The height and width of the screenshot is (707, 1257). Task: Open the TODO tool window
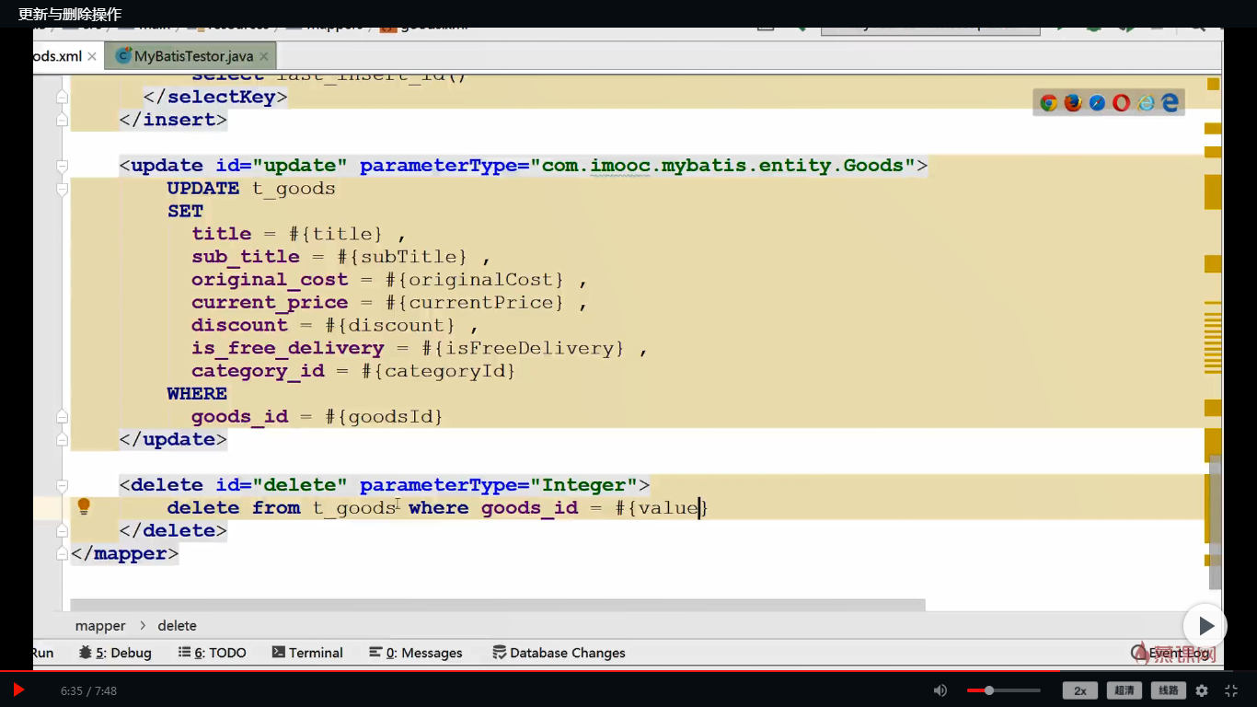coord(212,653)
